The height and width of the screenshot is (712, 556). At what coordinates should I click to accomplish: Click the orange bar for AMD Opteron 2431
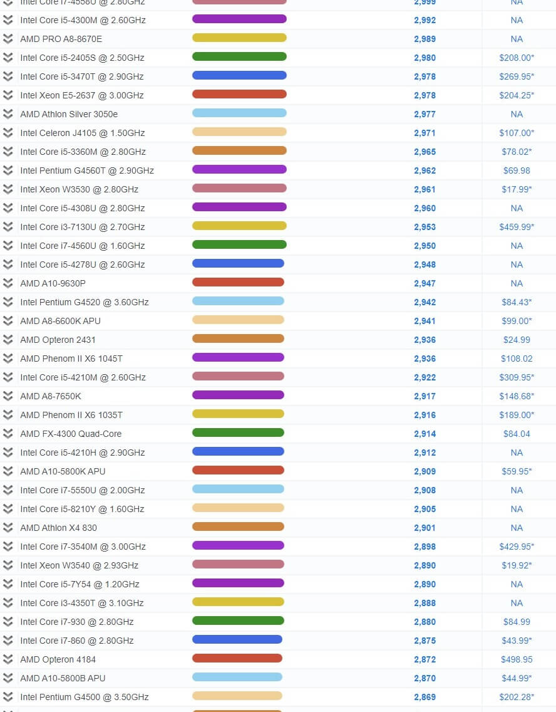tap(238, 338)
